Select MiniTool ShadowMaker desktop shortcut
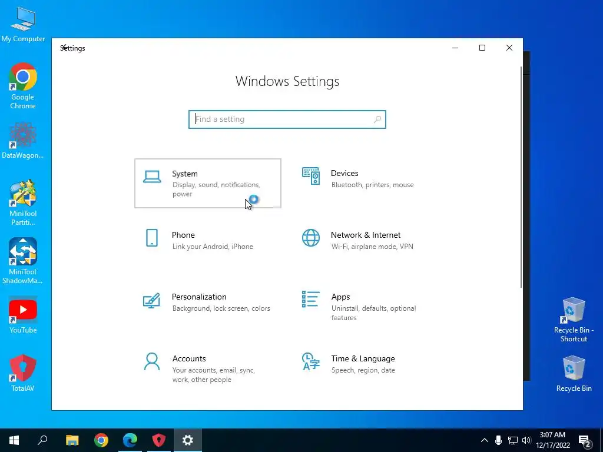Screen dimensions: 603x452 (x=23, y=261)
